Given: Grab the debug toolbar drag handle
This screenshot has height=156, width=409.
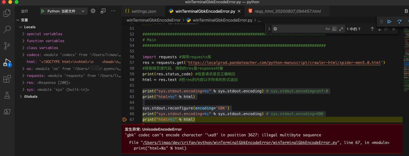Looking at the screenshot, I should [381, 21].
